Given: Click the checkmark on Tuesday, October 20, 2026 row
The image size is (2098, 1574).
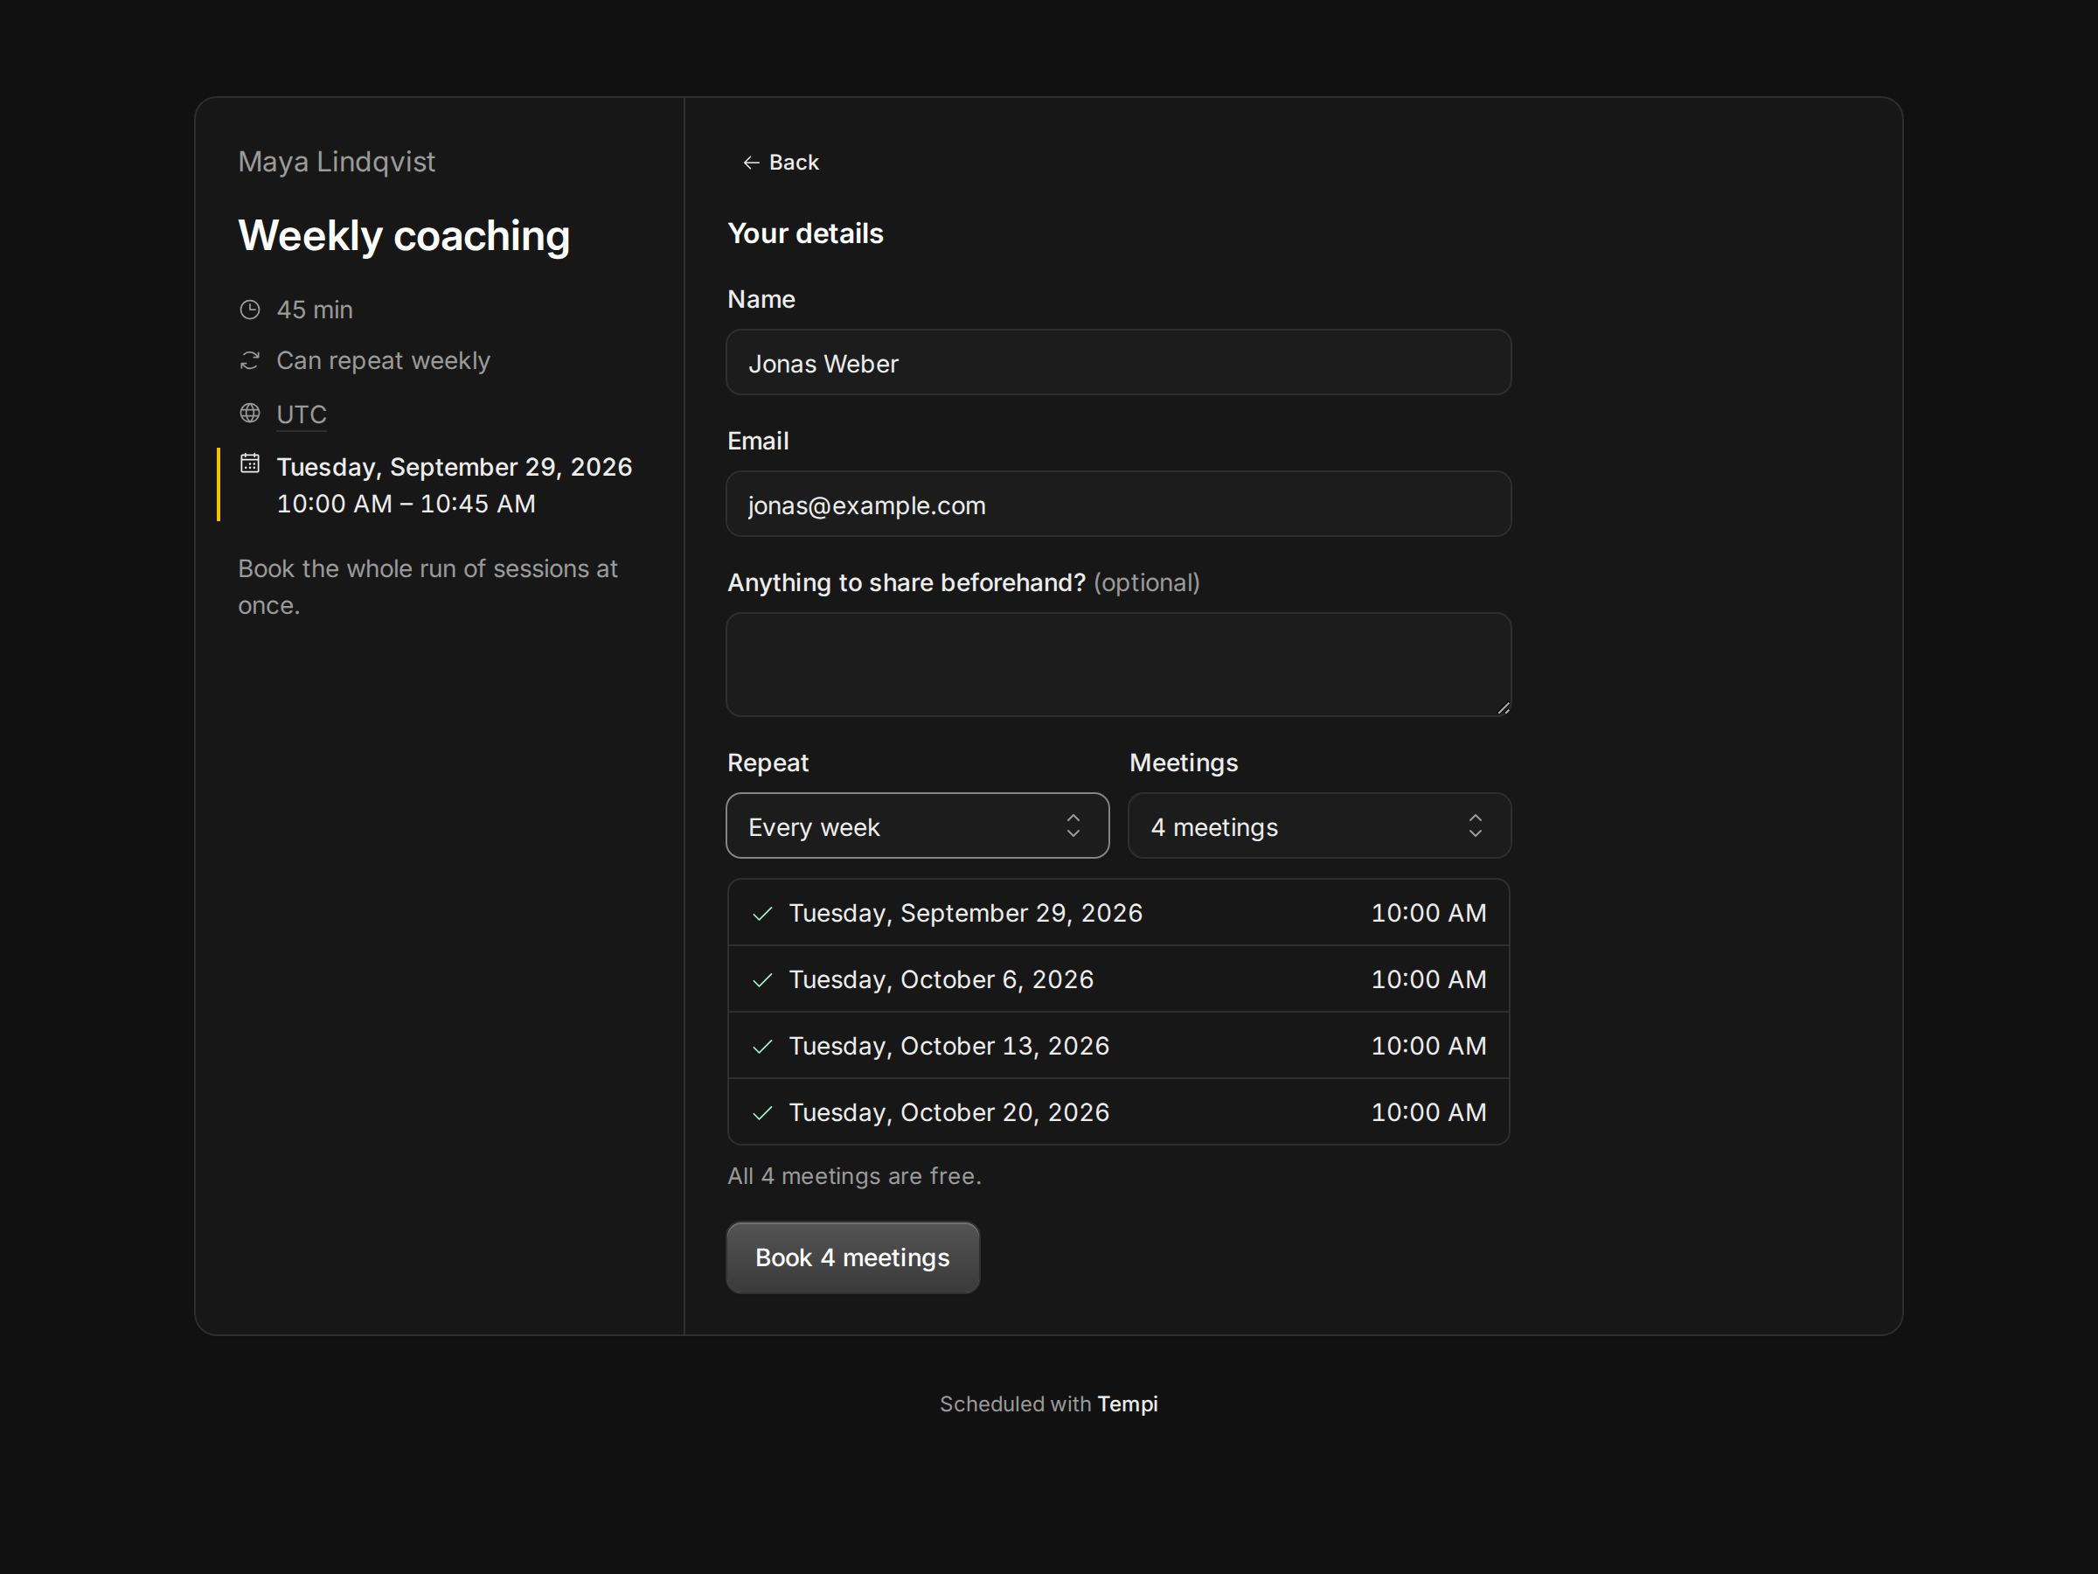Looking at the screenshot, I should click(x=762, y=1113).
